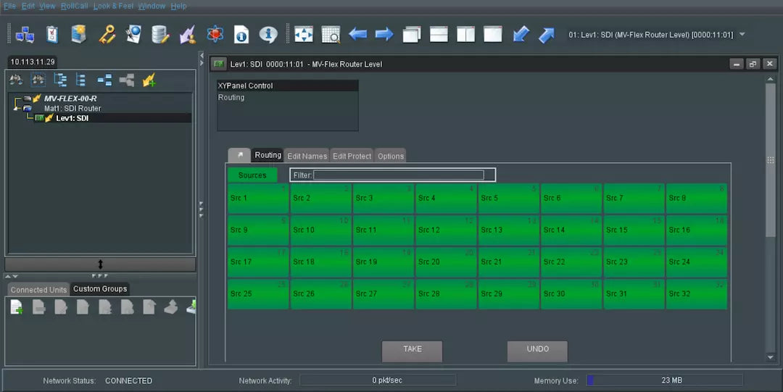Select source Src 32
The height and width of the screenshot is (392, 783).
tap(697, 294)
